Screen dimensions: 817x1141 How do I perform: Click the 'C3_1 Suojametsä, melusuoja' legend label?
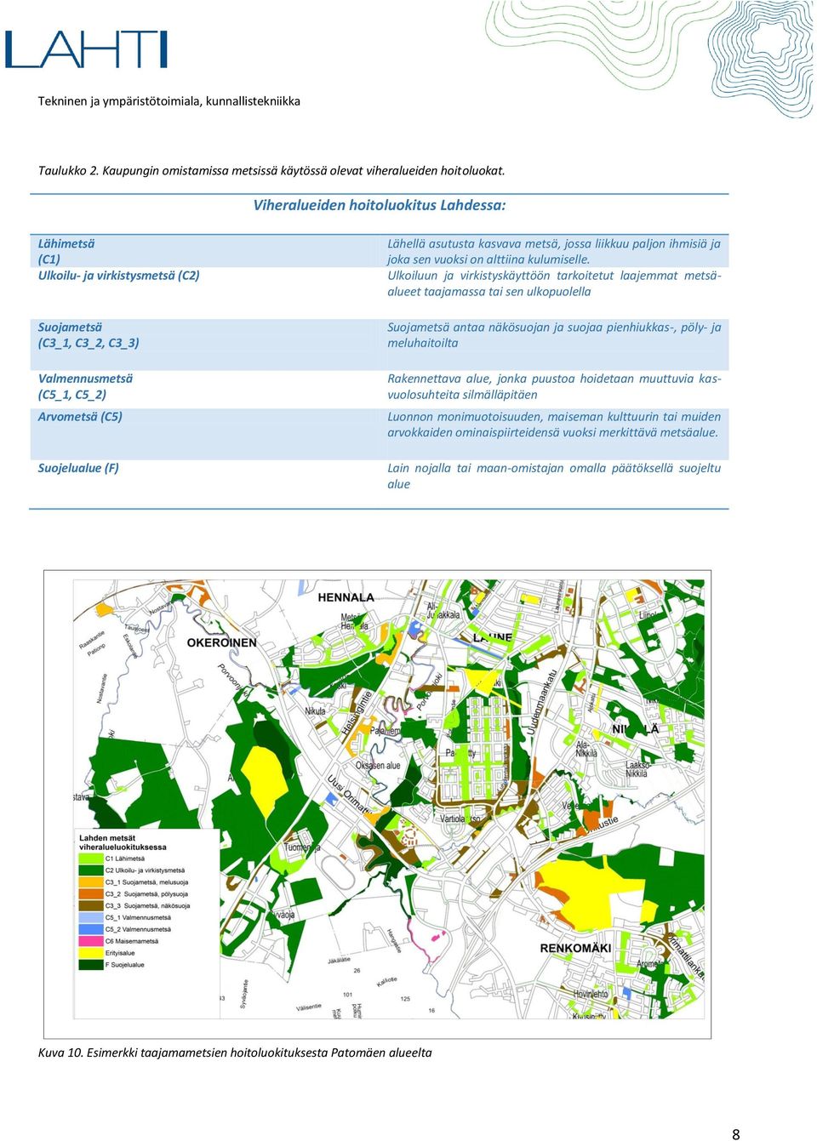coord(146,882)
